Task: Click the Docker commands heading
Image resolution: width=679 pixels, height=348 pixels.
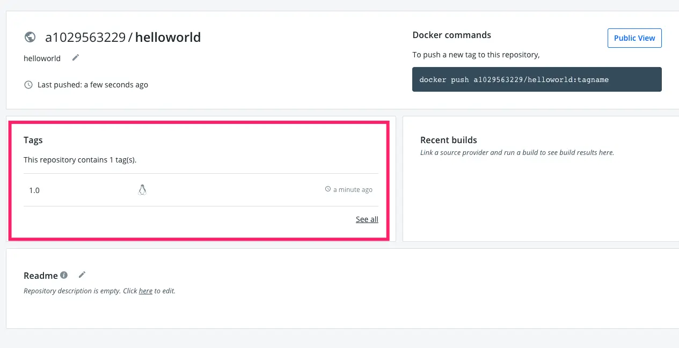Action: point(452,35)
